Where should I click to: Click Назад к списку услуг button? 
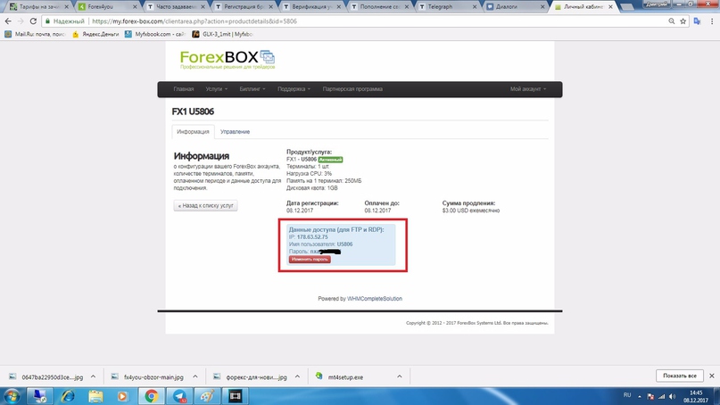pos(205,206)
